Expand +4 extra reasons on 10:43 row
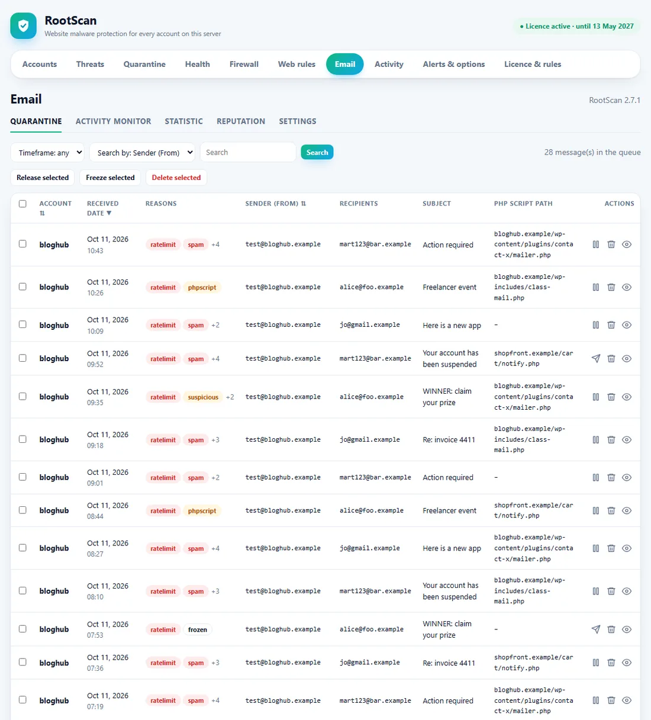651x720 pixels. coord(215,245)
